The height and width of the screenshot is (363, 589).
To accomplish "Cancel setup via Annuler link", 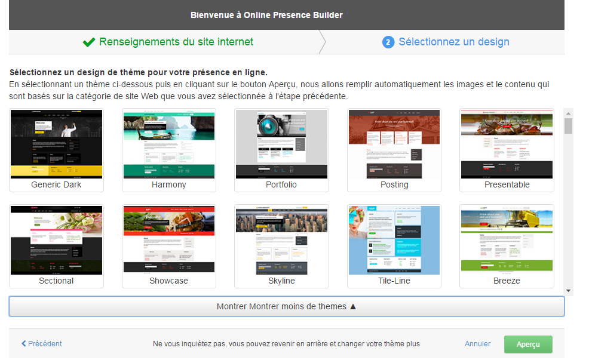I will click(477, 344).
